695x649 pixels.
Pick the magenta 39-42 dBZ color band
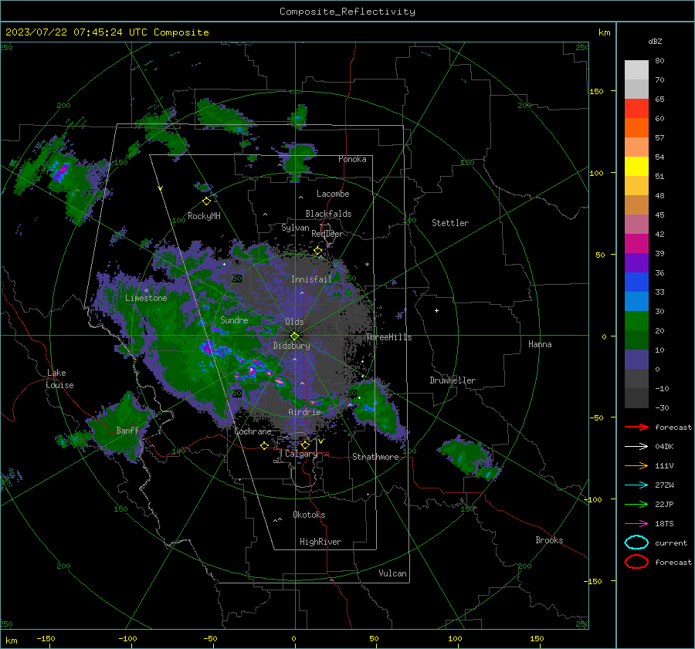click(x=636, y=244)
